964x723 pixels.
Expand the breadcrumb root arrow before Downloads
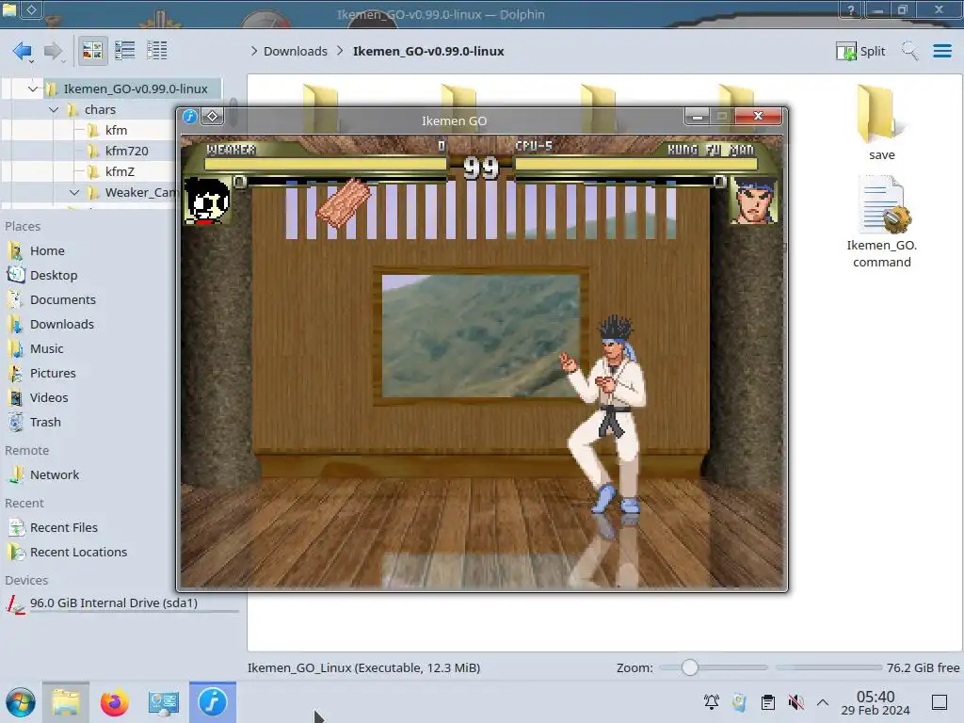(254, 51)
